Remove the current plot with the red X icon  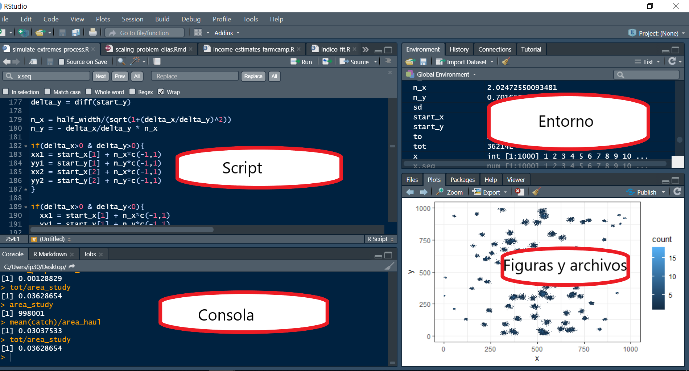coord(519,192)
